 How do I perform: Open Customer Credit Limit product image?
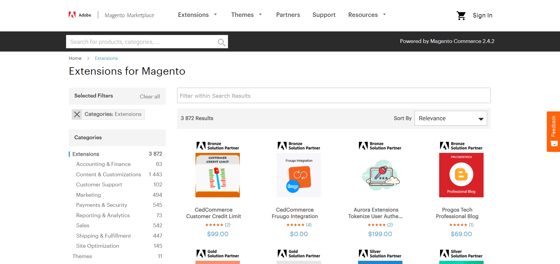coord(218,175)
